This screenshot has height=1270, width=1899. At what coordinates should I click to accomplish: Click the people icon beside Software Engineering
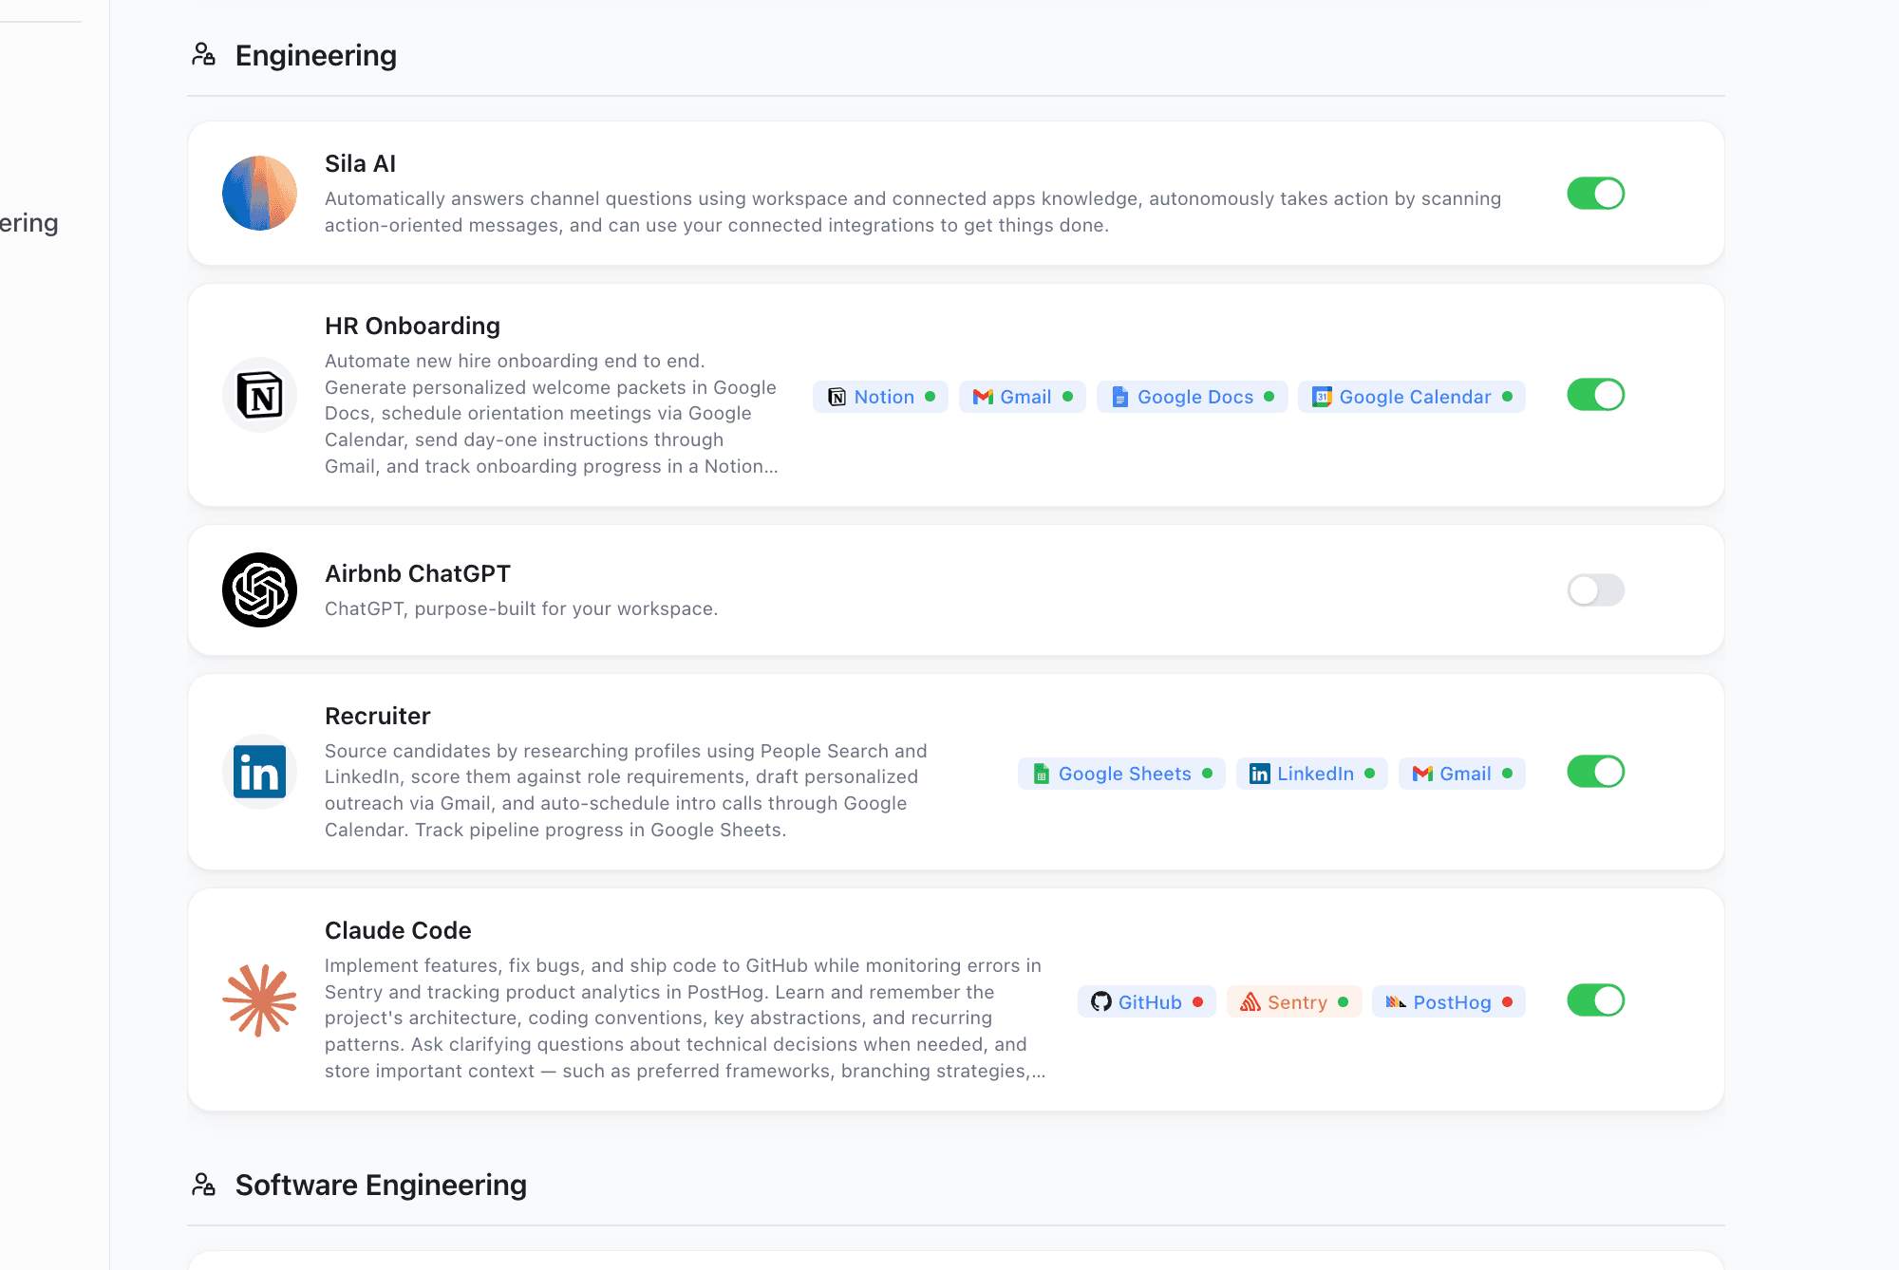(x=203, y=1184)
